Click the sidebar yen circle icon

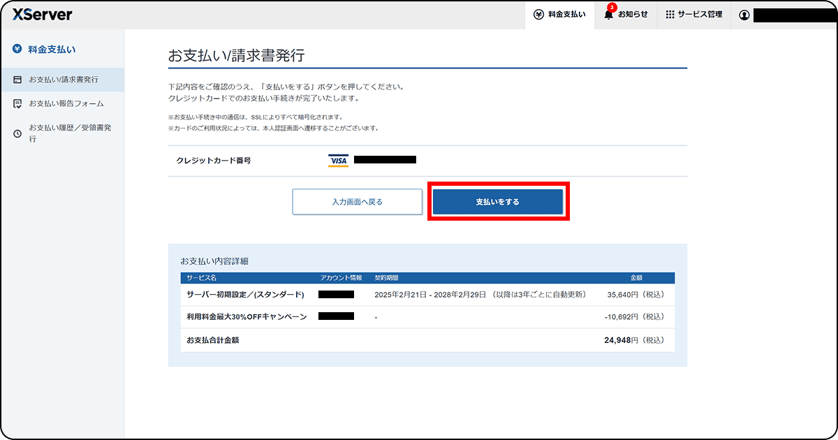point(17,50)
